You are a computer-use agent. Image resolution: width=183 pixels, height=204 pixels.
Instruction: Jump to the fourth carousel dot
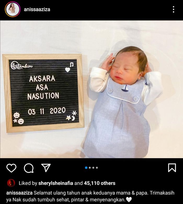[97, 168]
